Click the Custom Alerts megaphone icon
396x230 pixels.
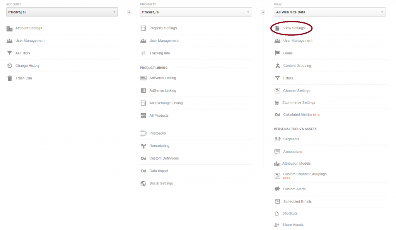pyautogui.click(x=277, y=189)
